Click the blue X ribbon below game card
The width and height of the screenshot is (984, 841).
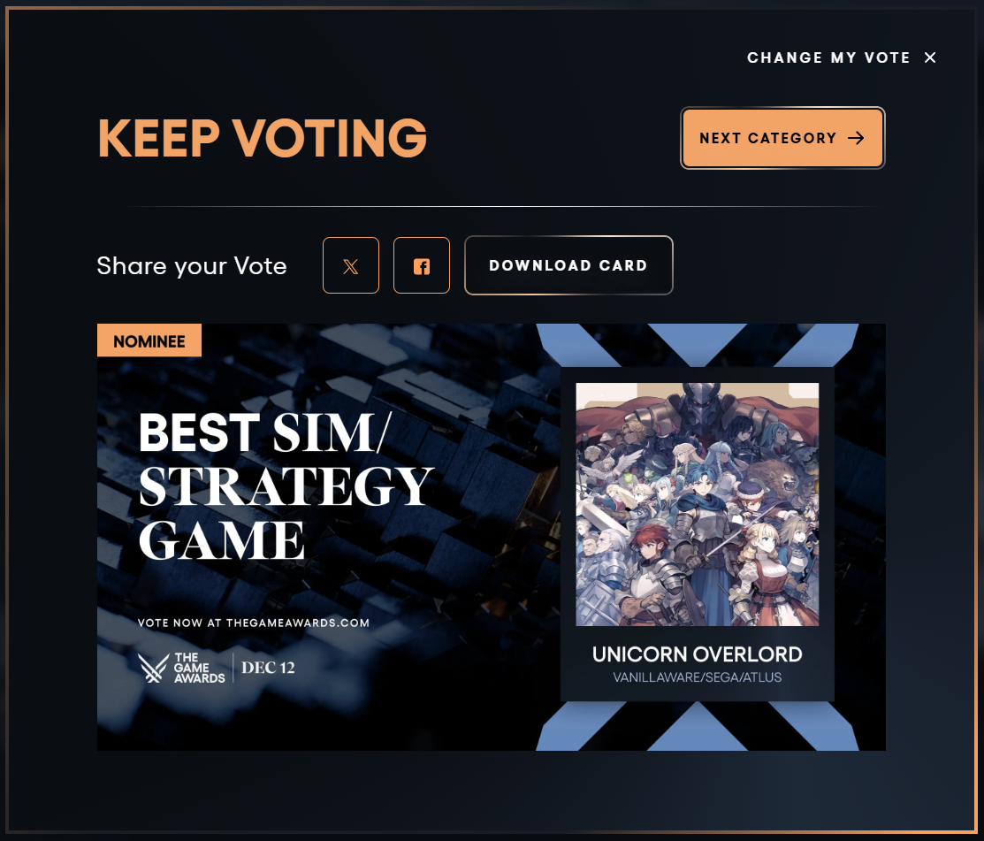point(698,726)
